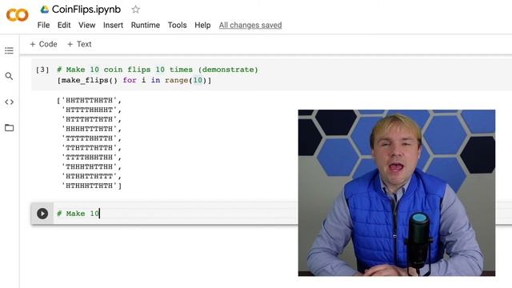Click the Colab logo
This screenshot has height=288, width=512.
coord(18,14)
